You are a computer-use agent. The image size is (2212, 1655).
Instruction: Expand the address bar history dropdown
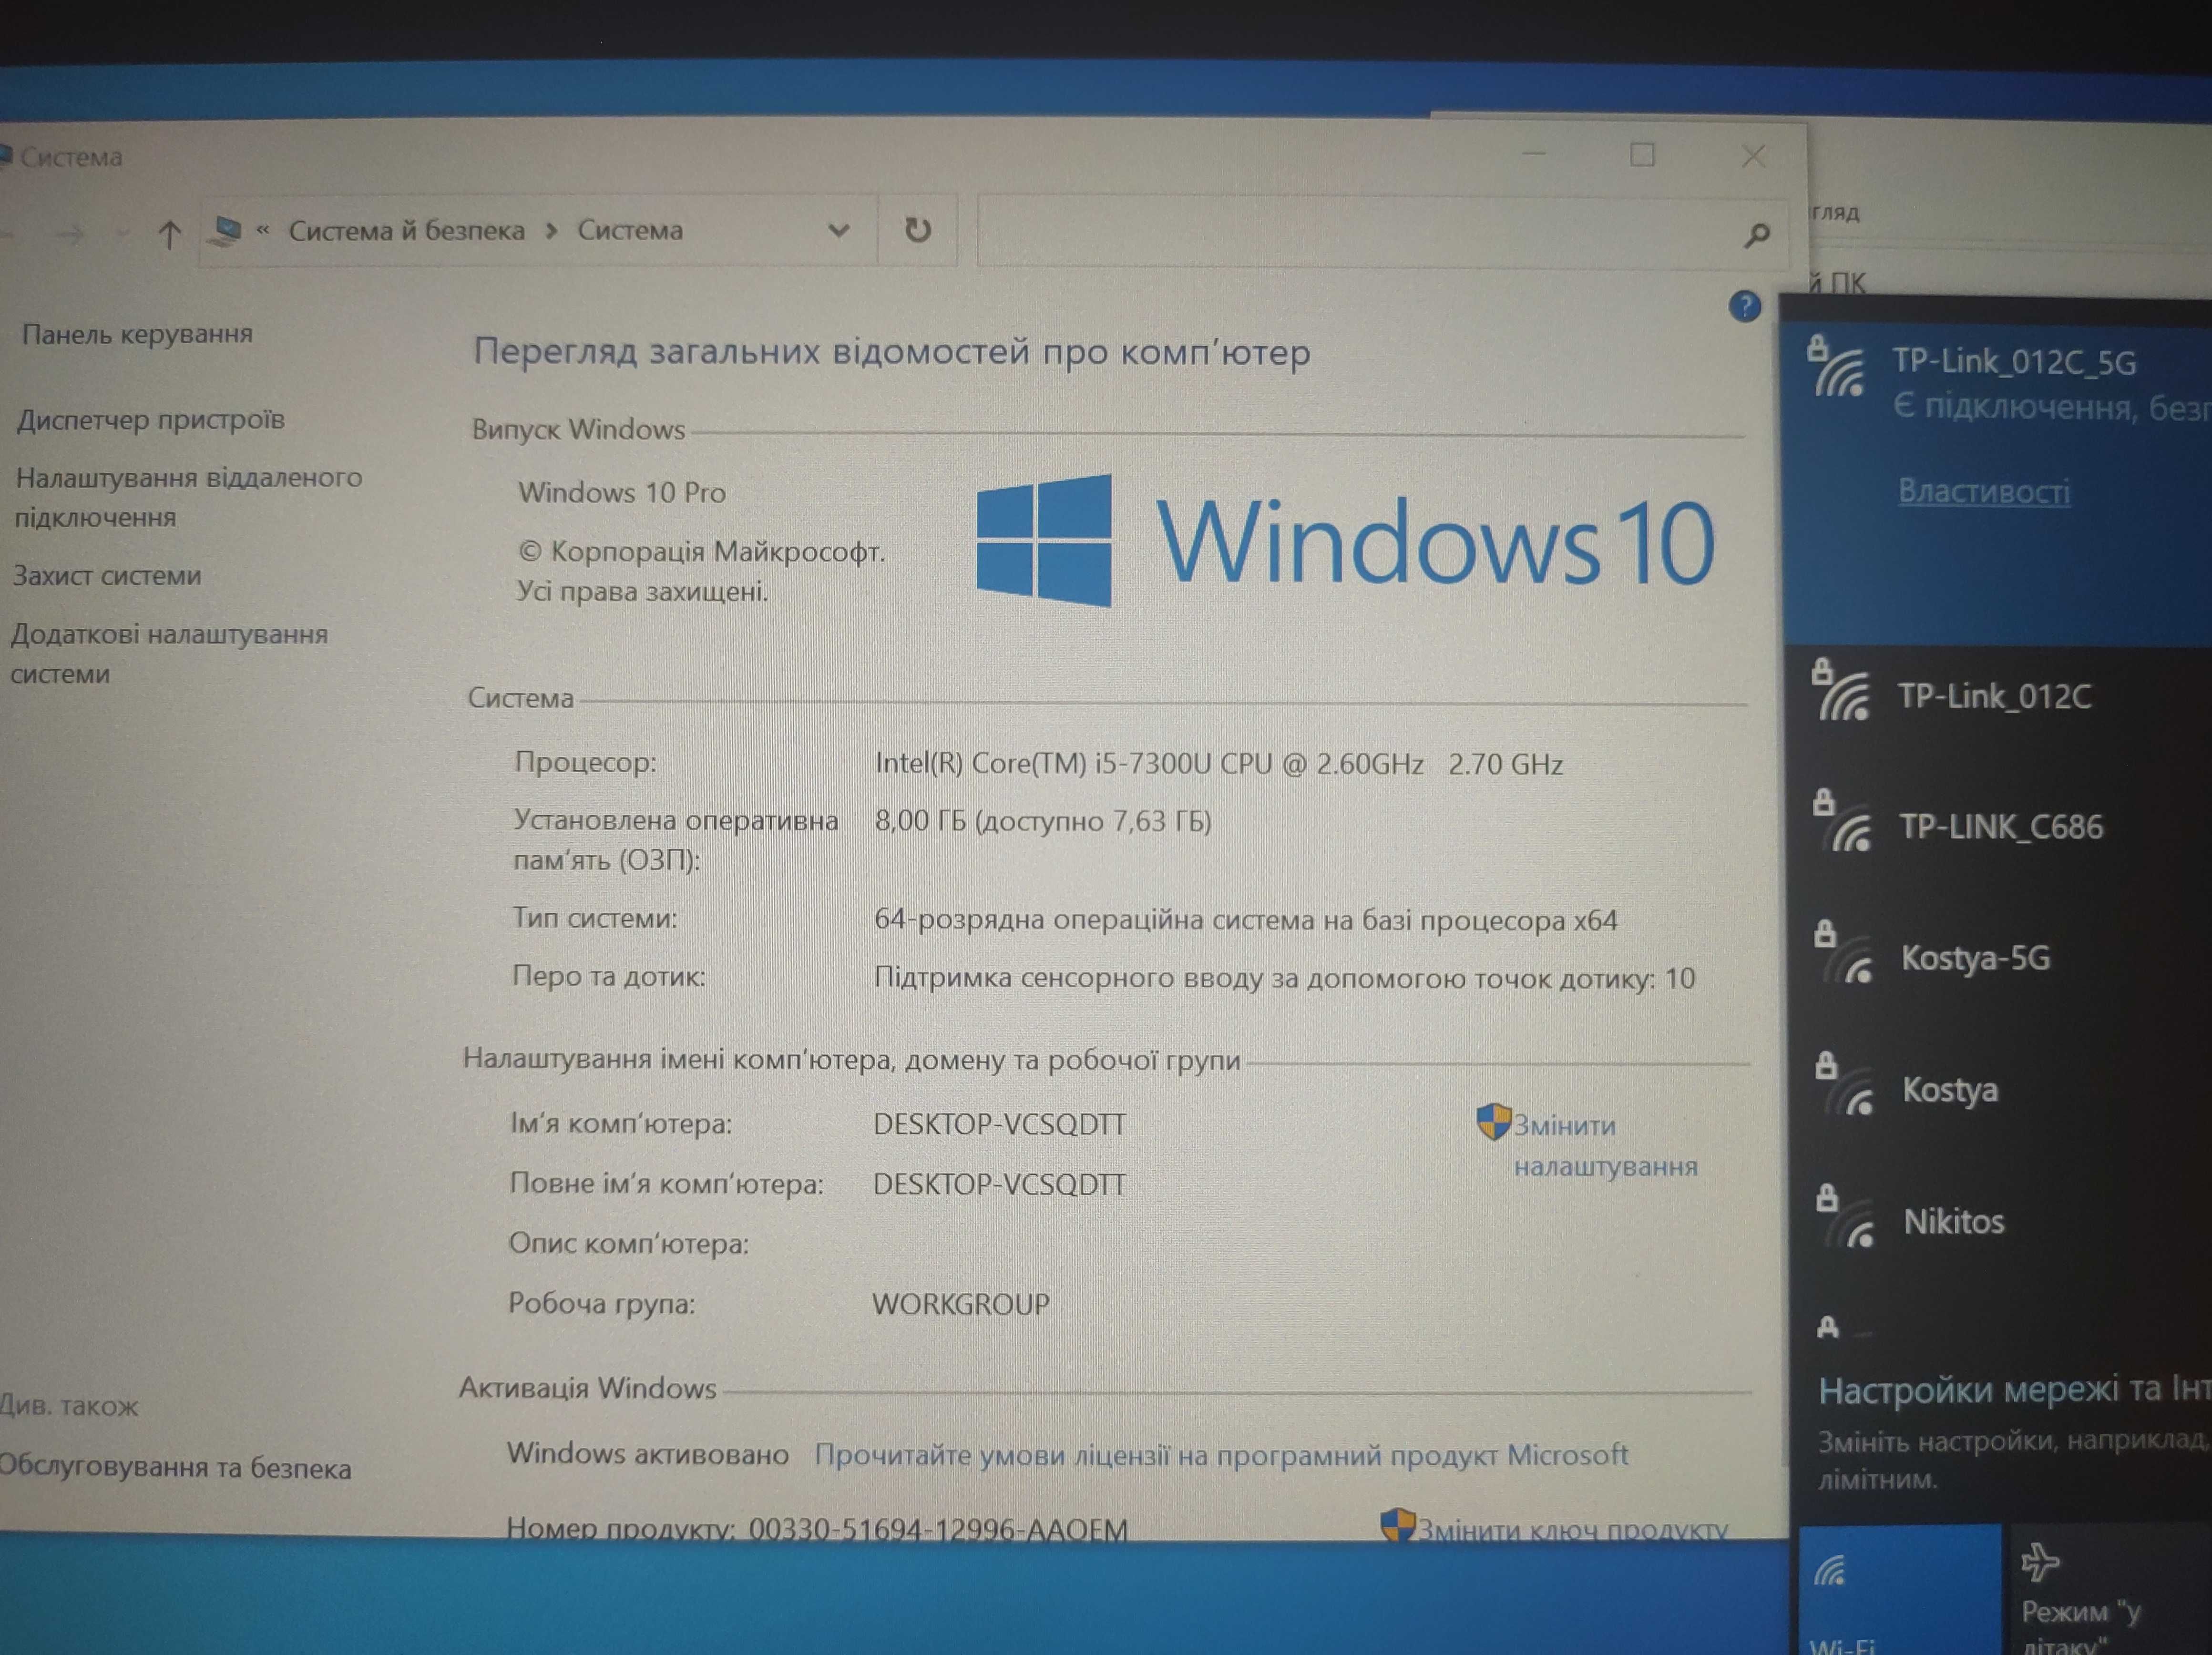838,231
